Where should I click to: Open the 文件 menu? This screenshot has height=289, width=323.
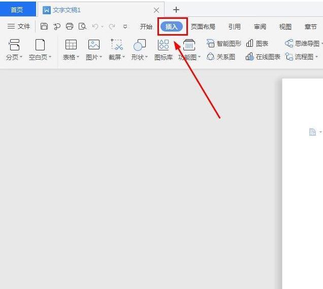[19, 26]
